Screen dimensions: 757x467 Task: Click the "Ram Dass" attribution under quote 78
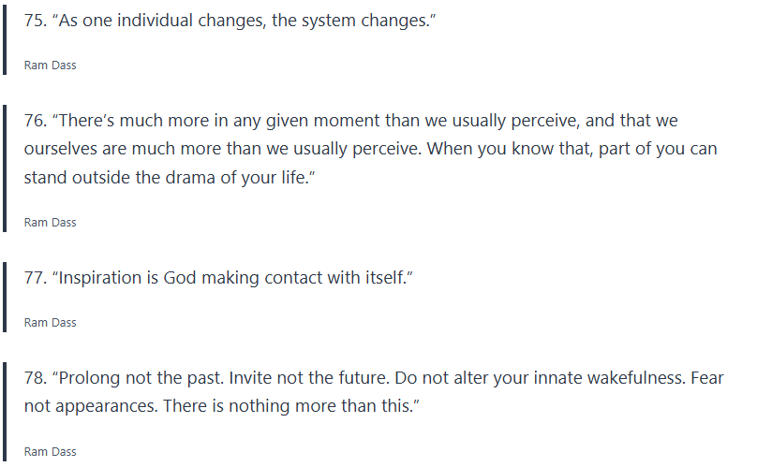tap(51, 452)
